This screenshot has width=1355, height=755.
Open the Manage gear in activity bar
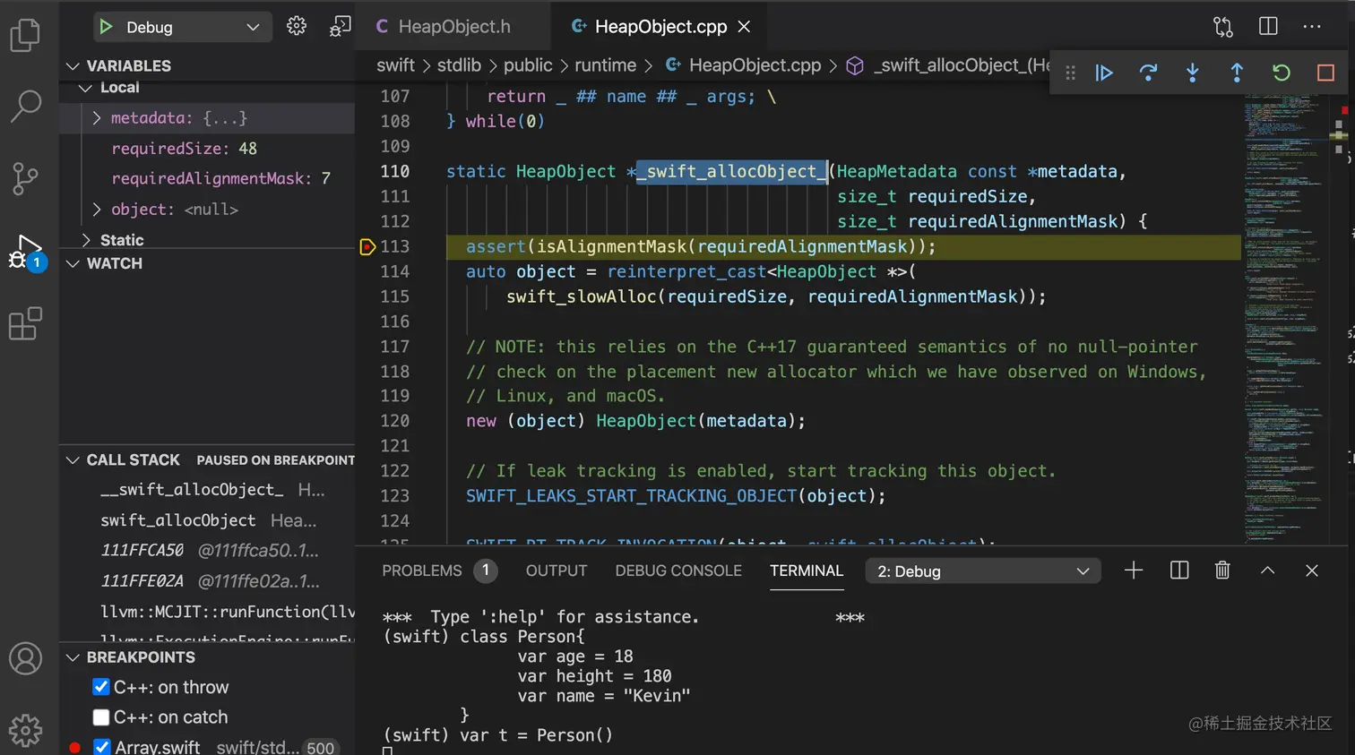coord(25,730)
